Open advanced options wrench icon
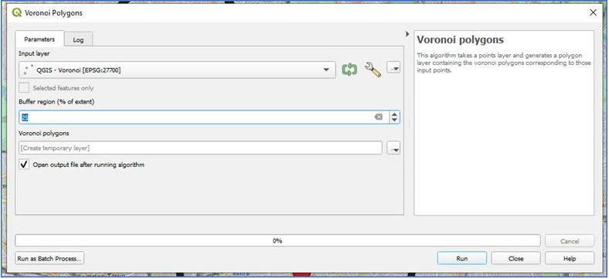 pos(373,70)
